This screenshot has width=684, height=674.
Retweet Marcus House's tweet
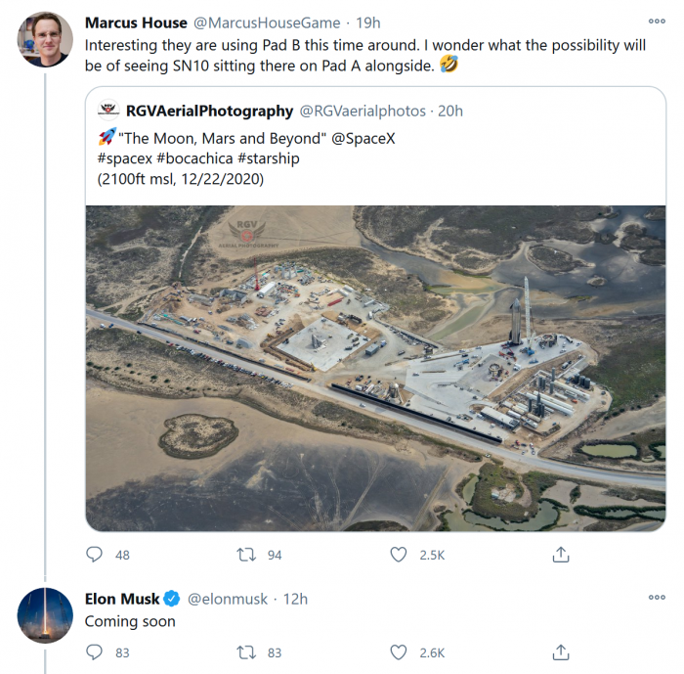(246, 555)
